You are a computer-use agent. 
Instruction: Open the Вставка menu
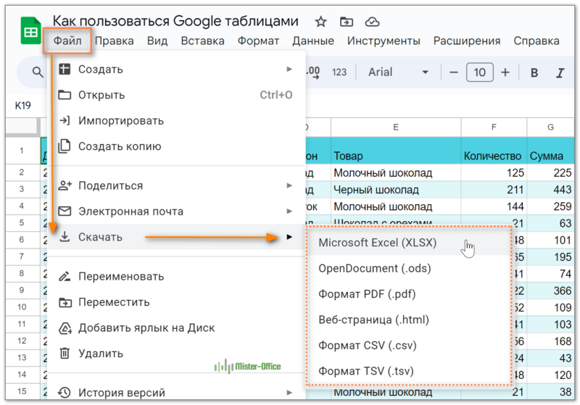click(203, 41)
